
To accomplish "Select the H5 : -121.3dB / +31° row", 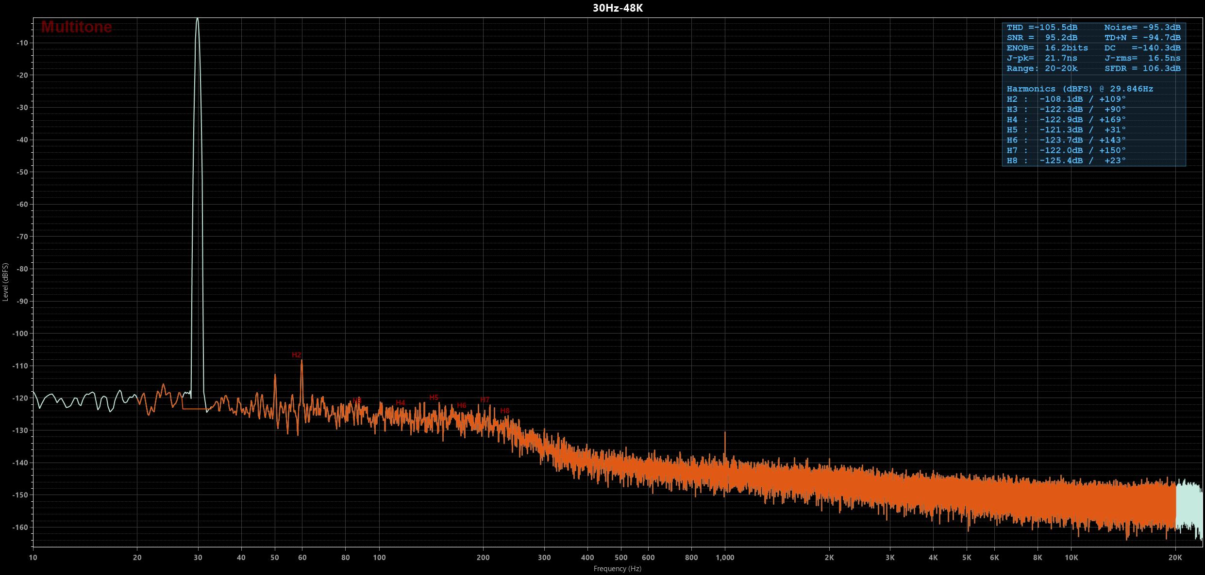I will click(x=1066, y=130).
